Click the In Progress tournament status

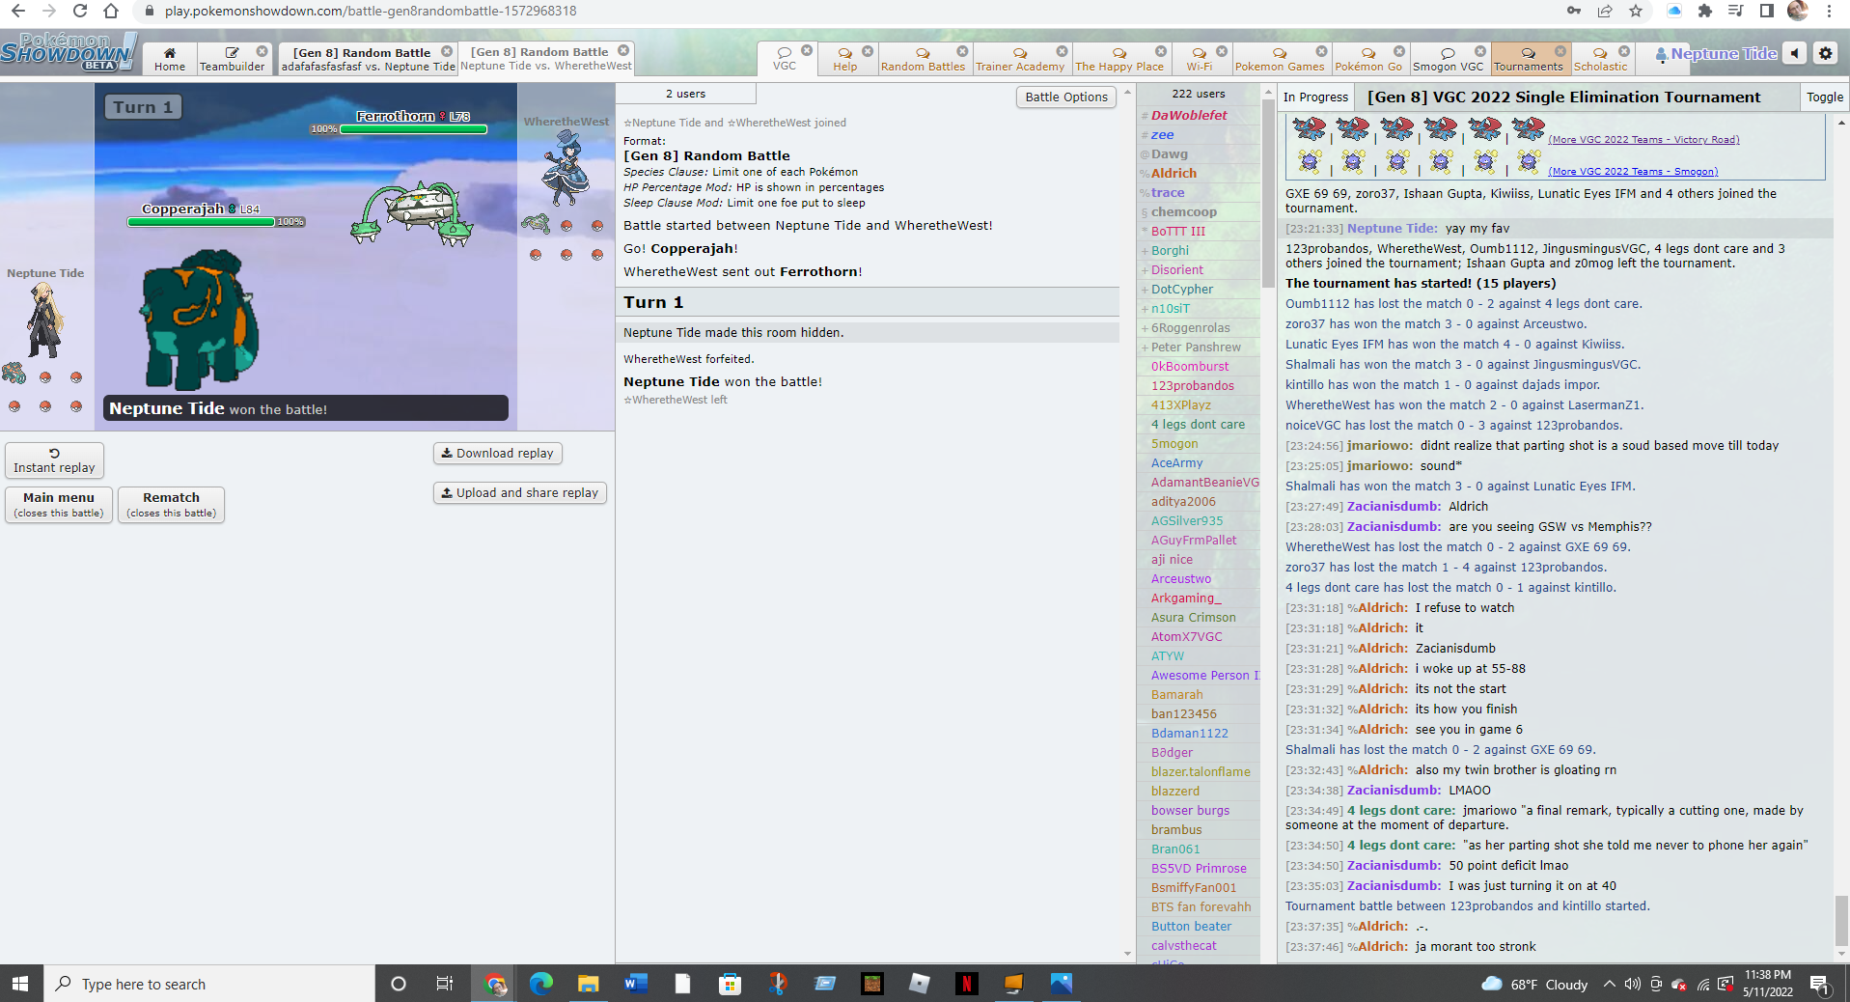[1315, 97]
